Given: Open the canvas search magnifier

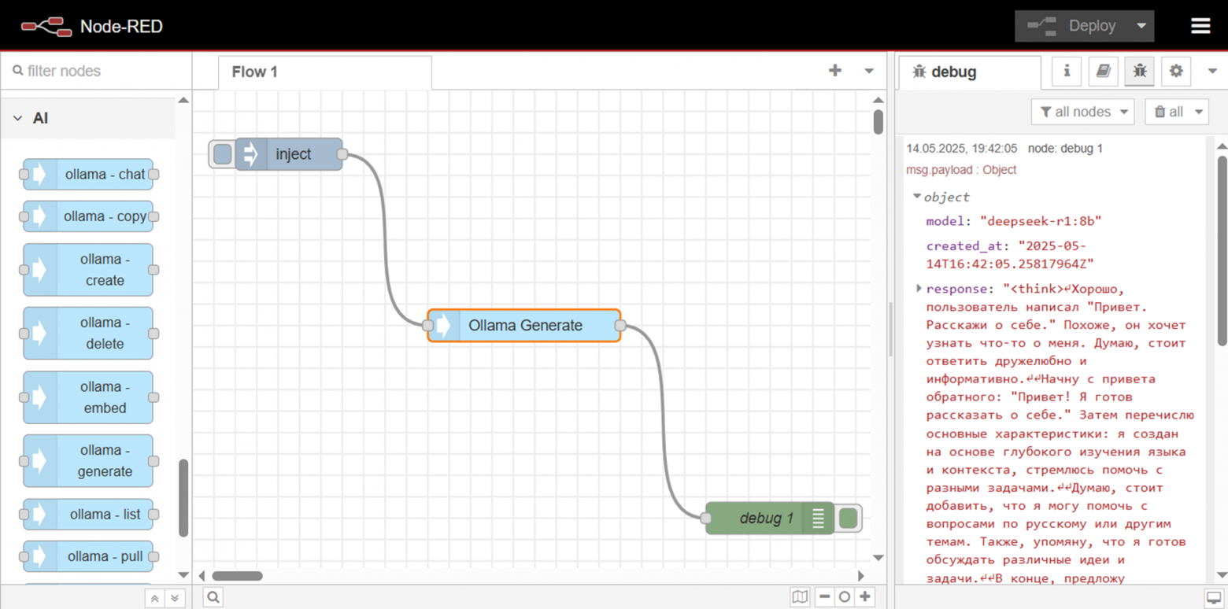Looking at the screenshot, I should click(x=213, y=597).
